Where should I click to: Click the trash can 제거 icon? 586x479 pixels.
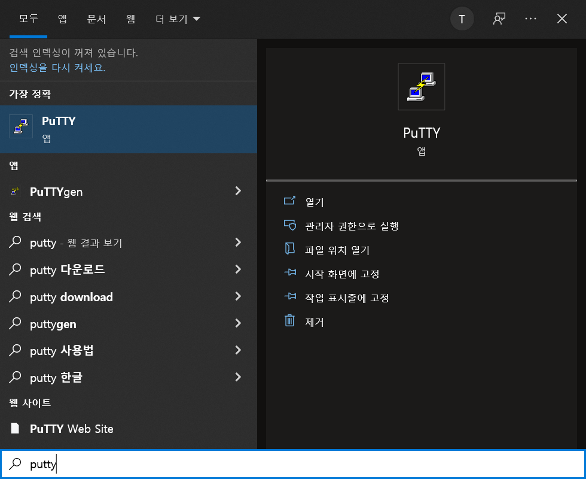tap(289, 321)
